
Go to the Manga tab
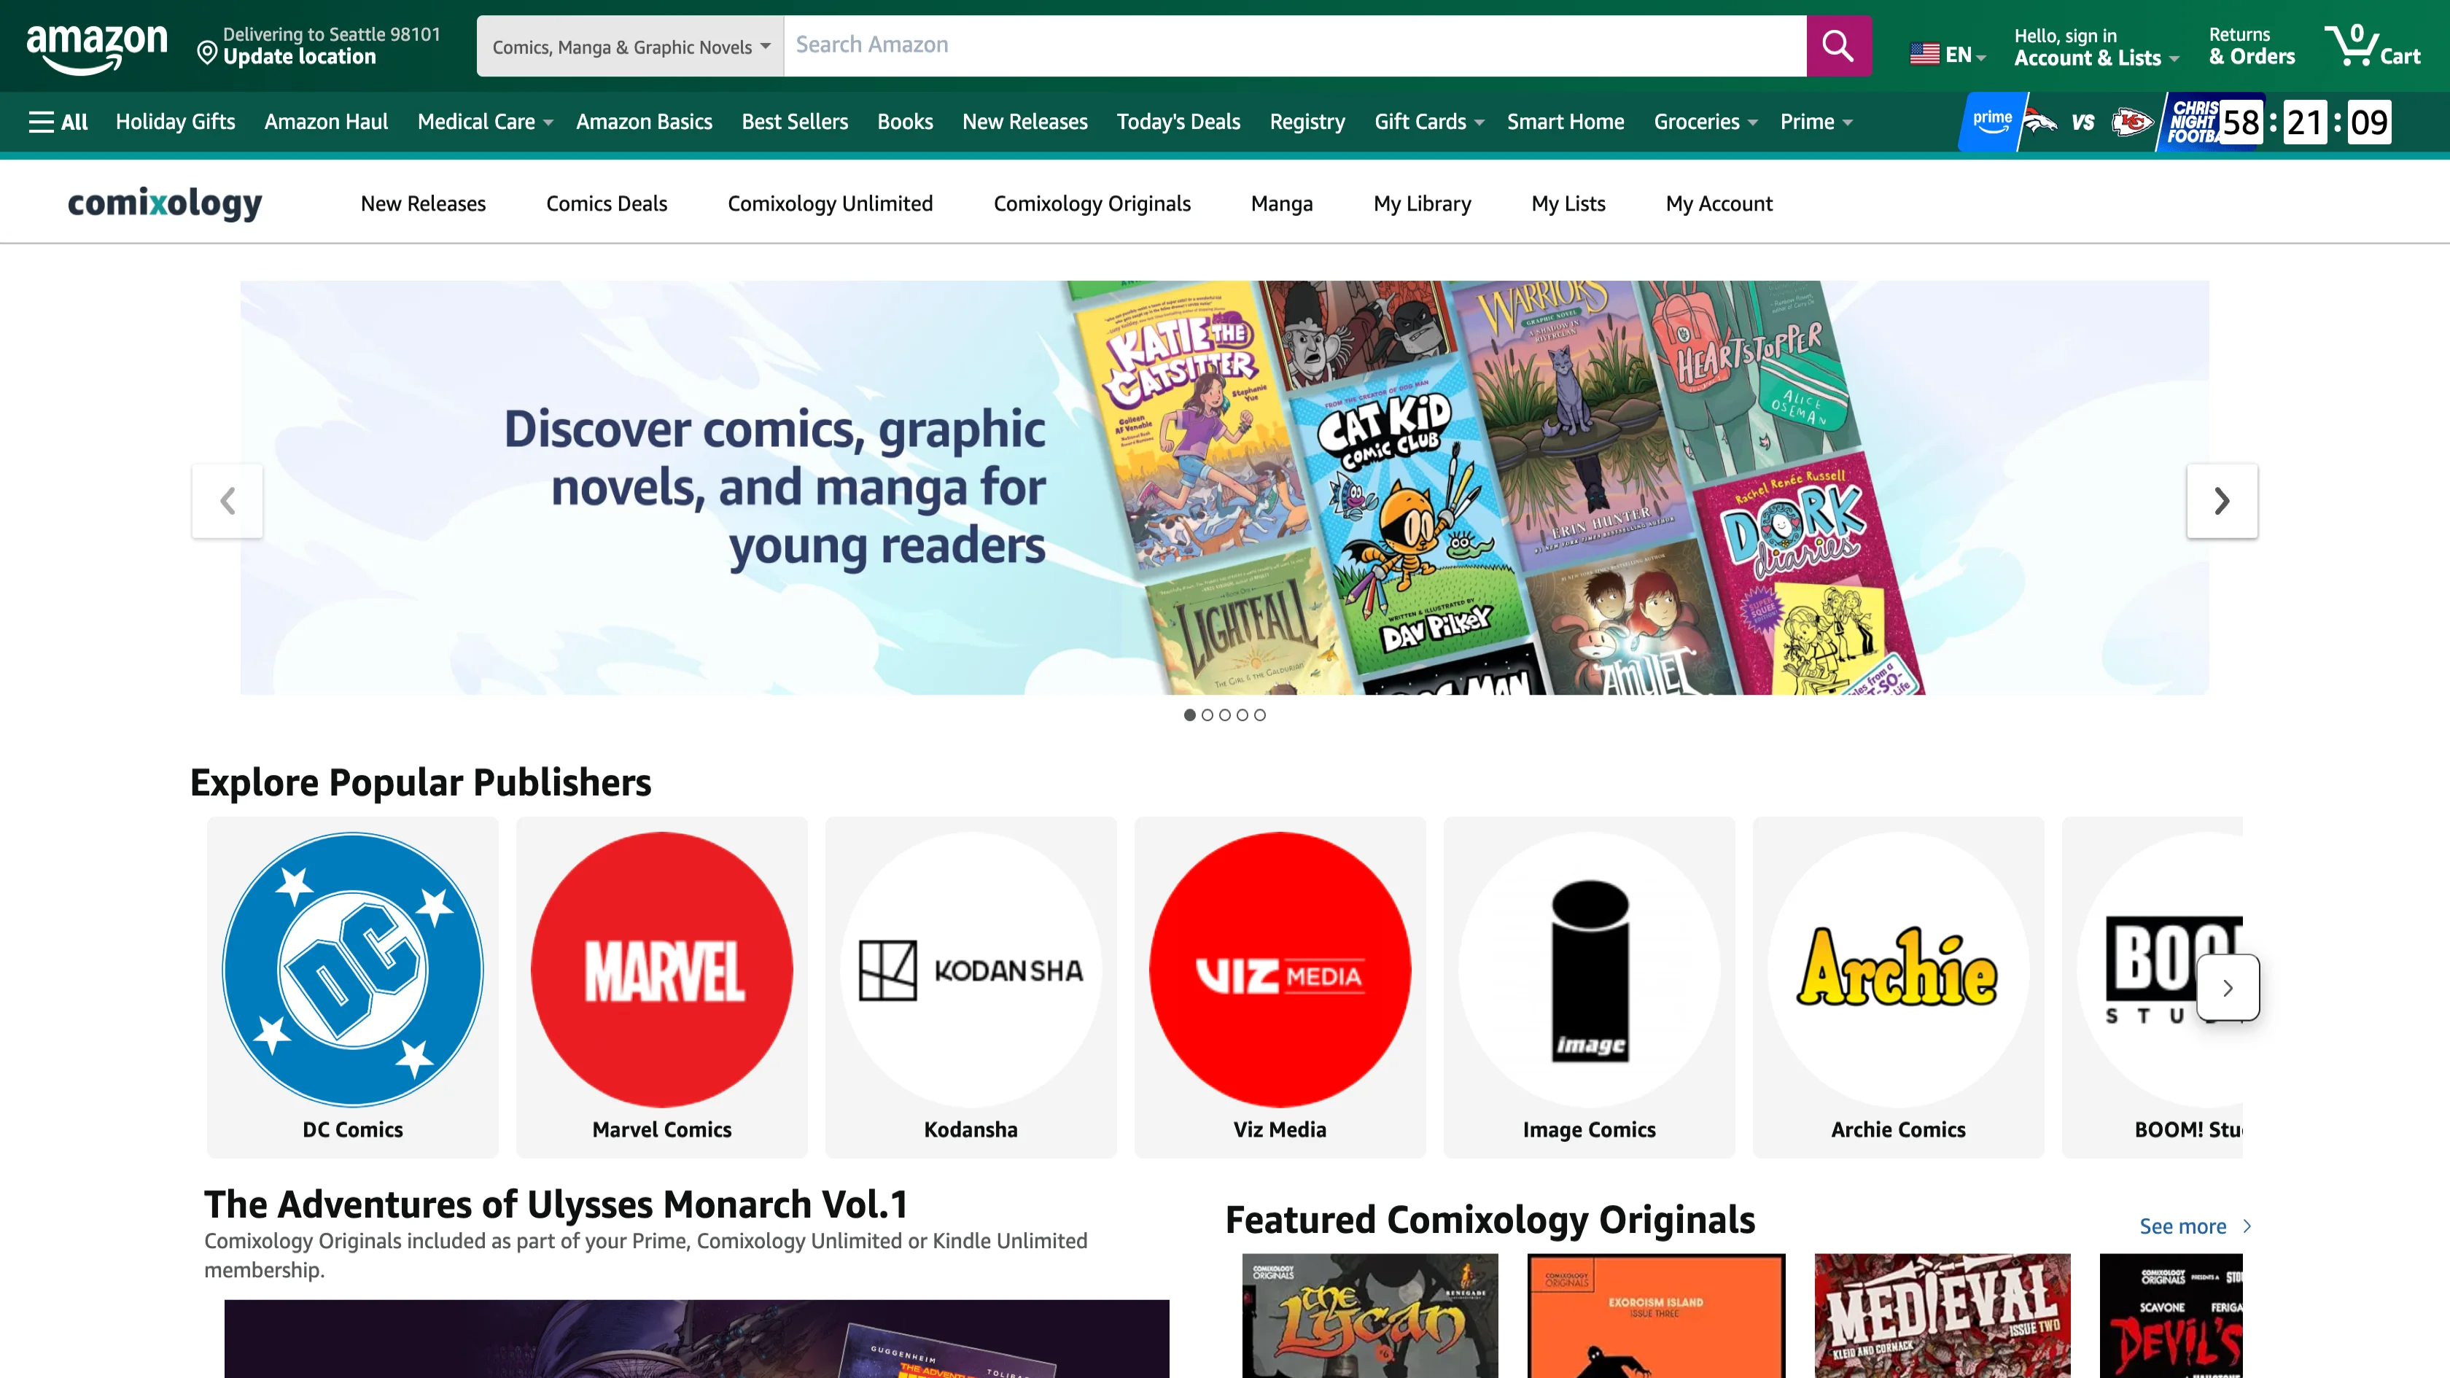[1281, 203]
